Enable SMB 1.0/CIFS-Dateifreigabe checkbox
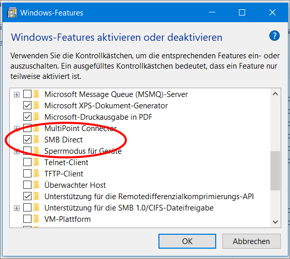 click(27, 208)
